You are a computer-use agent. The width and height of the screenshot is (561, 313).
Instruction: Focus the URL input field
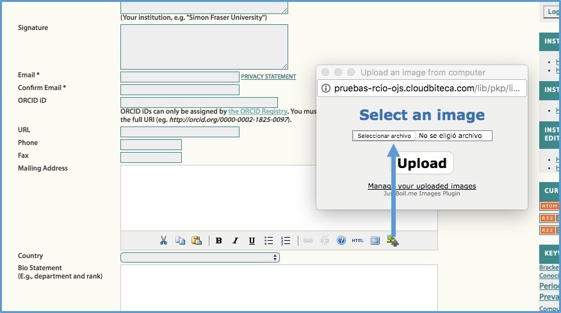180,132
